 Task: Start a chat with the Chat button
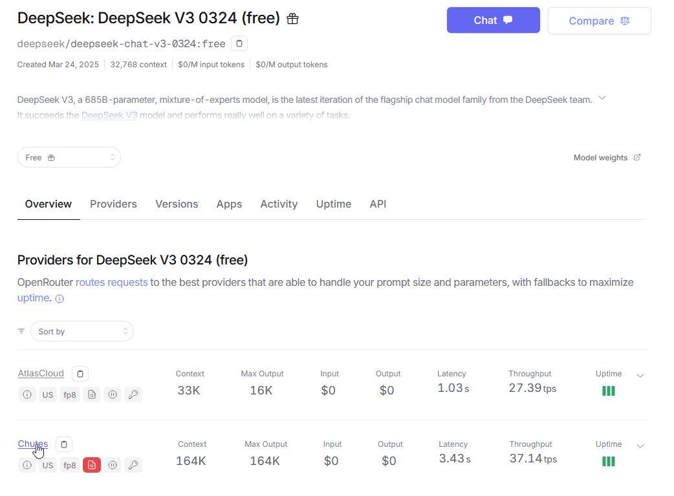tap(493, 20)
